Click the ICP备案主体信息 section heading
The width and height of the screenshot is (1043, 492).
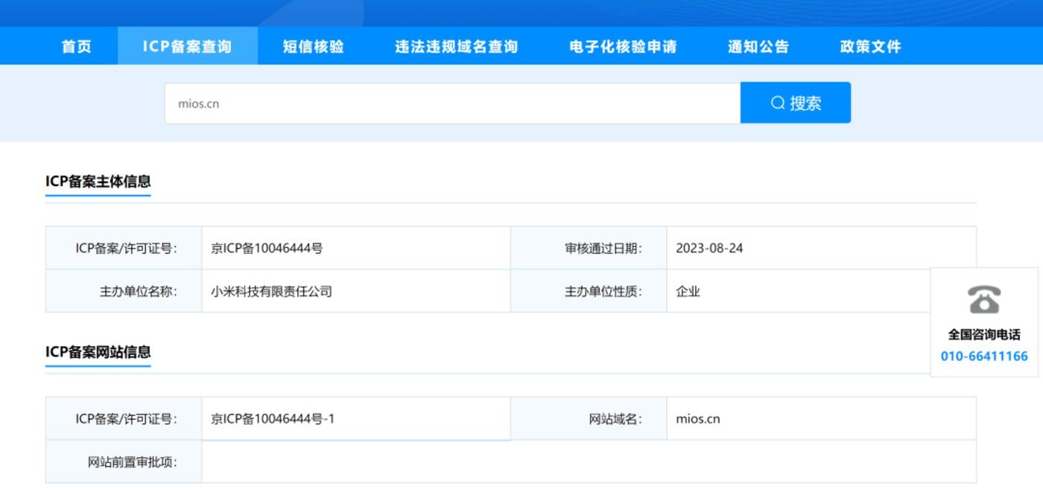tap(98, 181)
